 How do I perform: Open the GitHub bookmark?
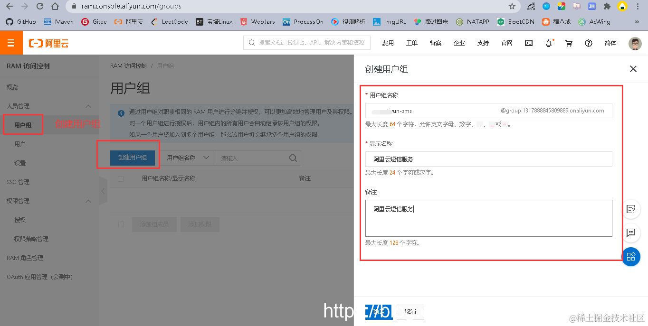[20, 22]
